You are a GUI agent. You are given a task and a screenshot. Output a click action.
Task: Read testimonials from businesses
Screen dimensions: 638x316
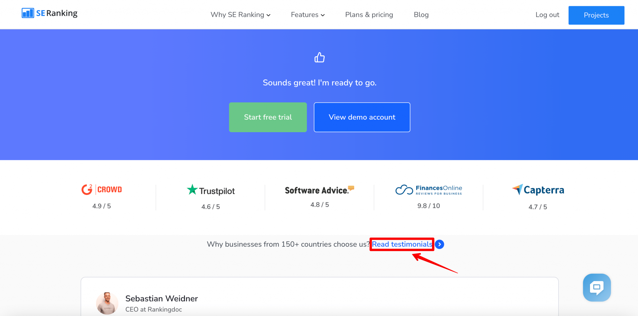(x=402, y=244)
